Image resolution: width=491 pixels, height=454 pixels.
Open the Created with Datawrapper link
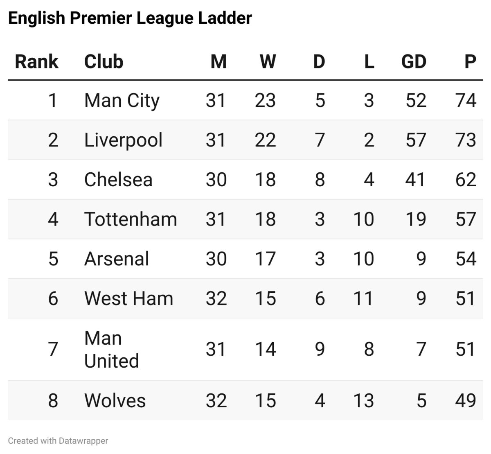click(x=58, y=441)
